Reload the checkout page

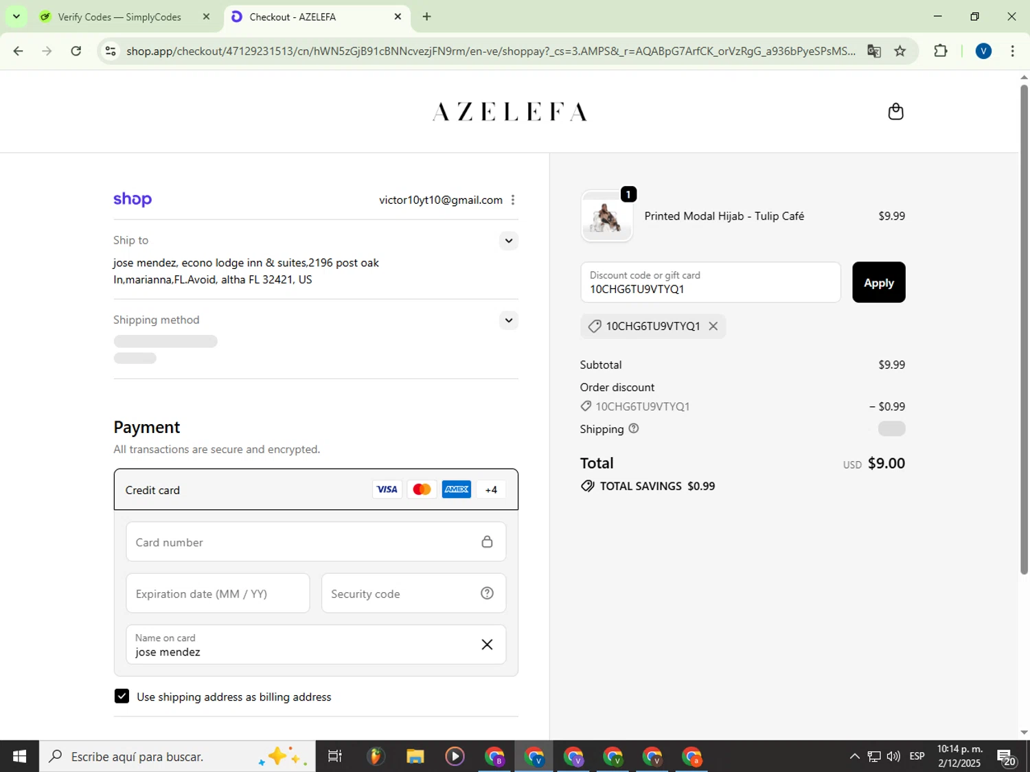(x=76, y=51)
